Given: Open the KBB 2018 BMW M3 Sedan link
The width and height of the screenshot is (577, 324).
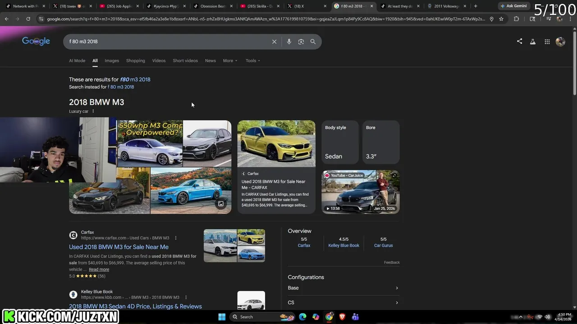Looking at the screenshot, I should (135, 306).
